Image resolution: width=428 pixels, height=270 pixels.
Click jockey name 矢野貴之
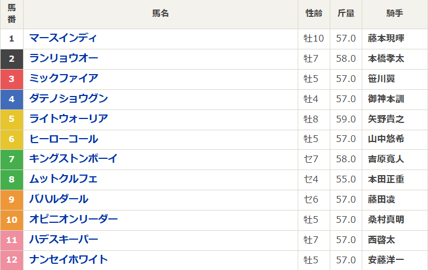point(386,119)
